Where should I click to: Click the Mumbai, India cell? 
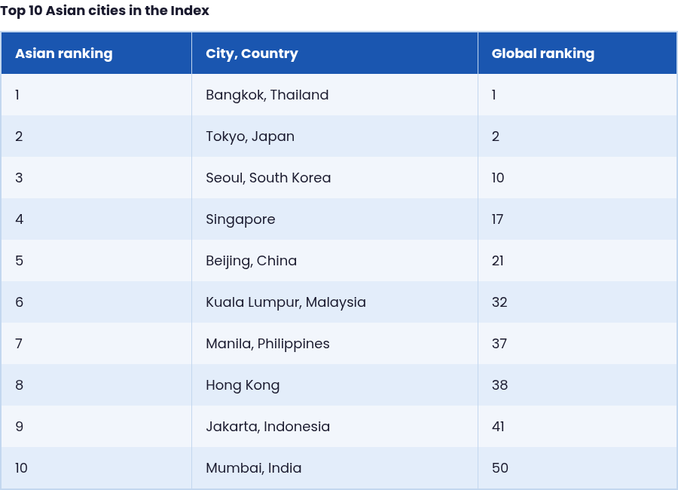click(x=334, y=468)
